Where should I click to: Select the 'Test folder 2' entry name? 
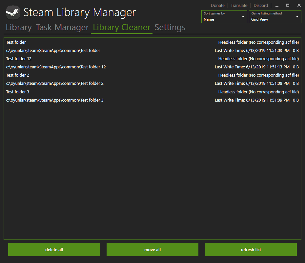[17, 75]
